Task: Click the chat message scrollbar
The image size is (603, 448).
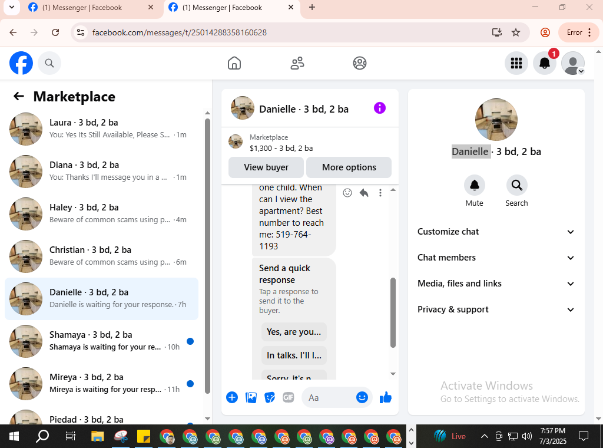Action: [x=393, y=312]
